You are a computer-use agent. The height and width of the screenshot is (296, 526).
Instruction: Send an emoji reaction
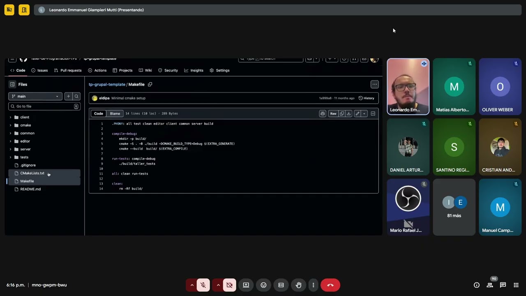pos(263,285)
